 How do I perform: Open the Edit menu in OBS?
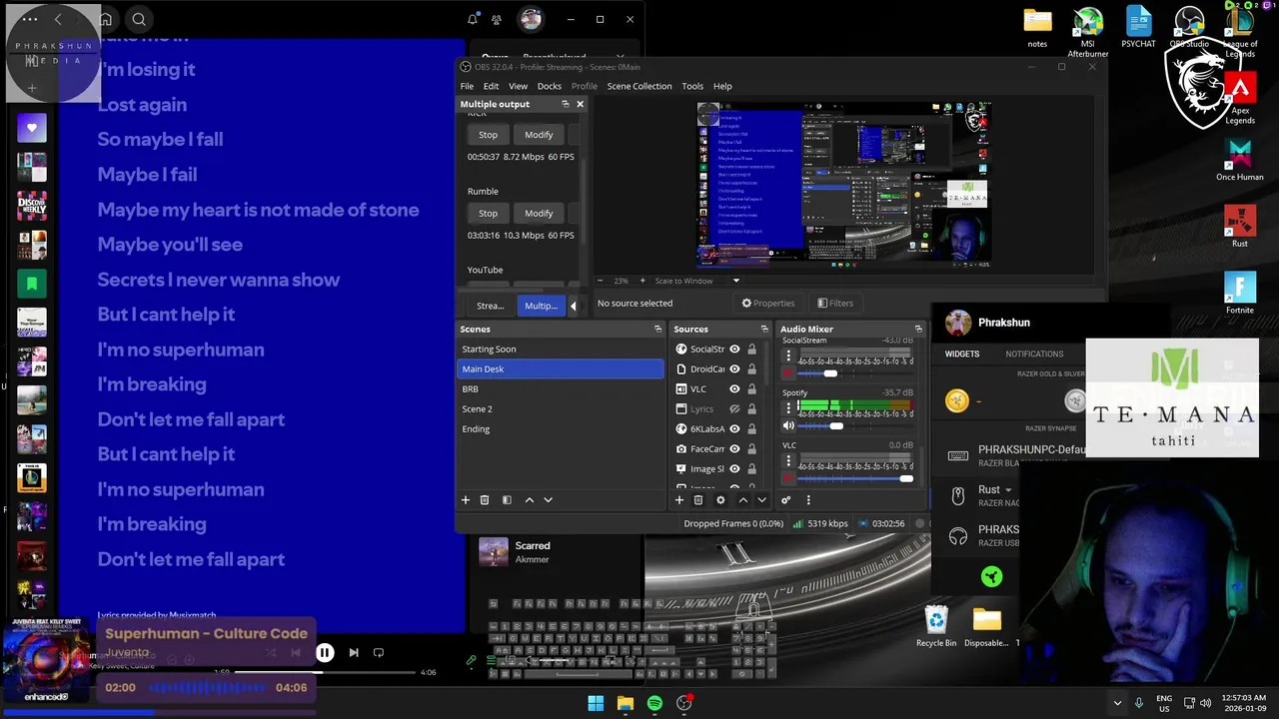(491, 86)
